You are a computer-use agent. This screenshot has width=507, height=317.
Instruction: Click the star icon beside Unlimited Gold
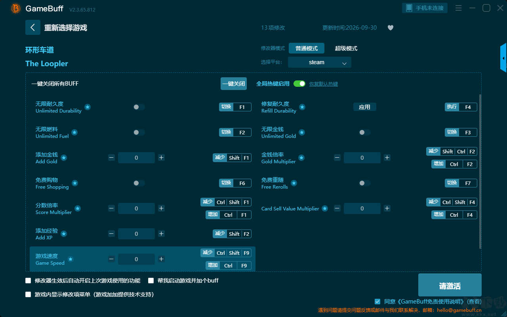[302, 132]
